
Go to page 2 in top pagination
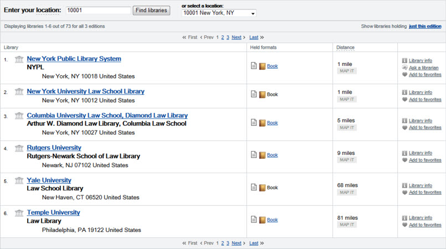click(222, 37)
